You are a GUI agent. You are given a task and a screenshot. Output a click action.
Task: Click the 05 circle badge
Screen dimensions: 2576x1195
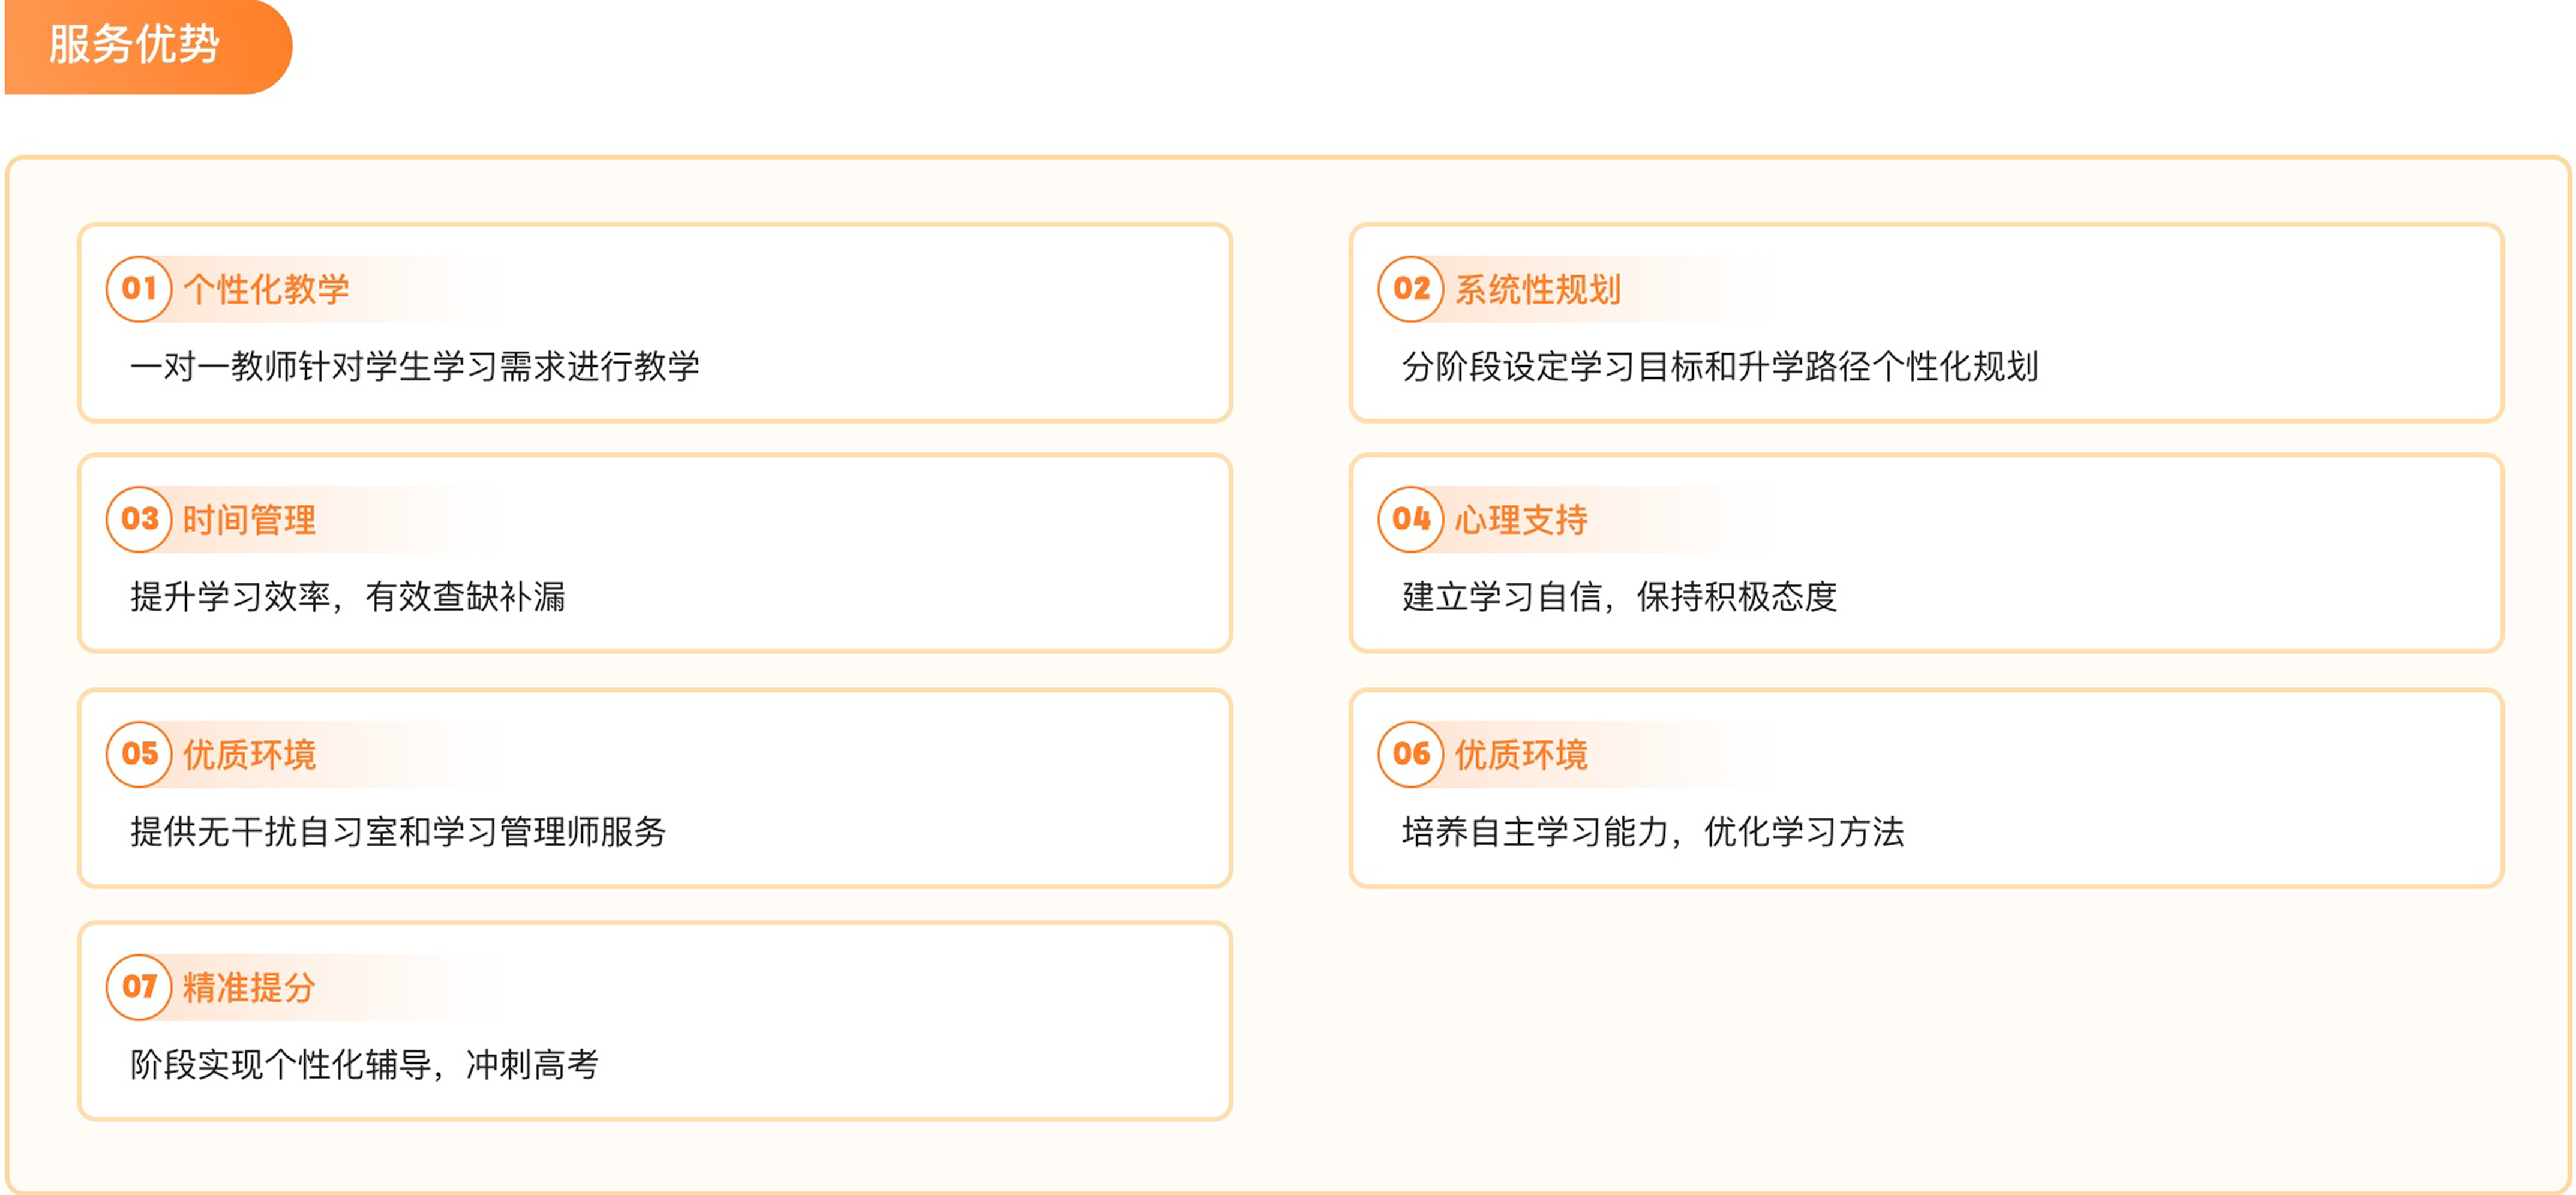(x=139, y=754)
